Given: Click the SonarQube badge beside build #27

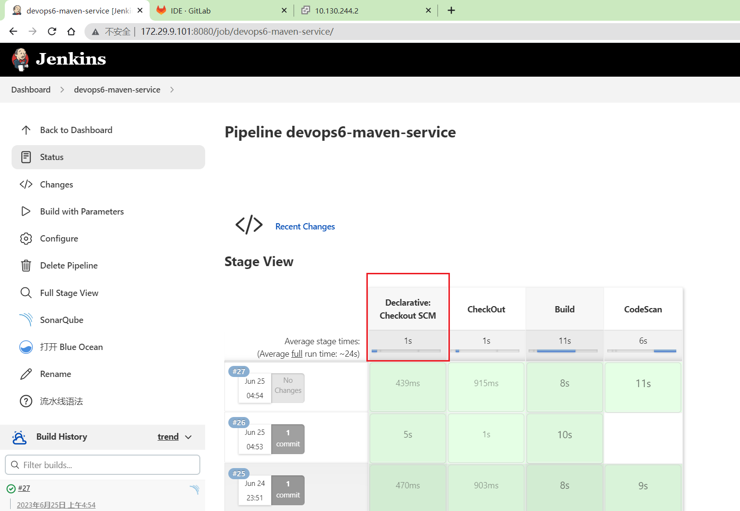Looking at the screenshot, I should coord(195,489).
